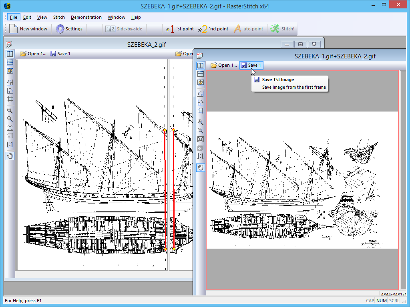Click the Stitch! button in main toolbar
The width and height of the screenshot is (410, 307).
click(x=282, y=29)
